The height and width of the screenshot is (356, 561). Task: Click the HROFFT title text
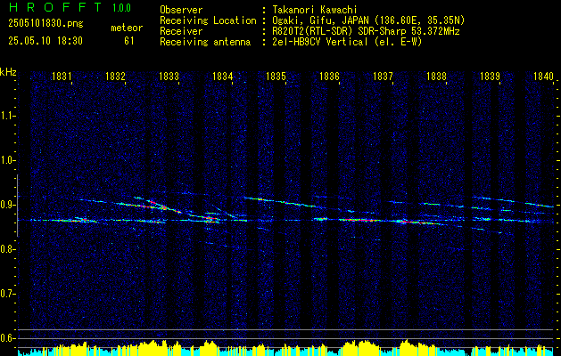coord(55,7)
